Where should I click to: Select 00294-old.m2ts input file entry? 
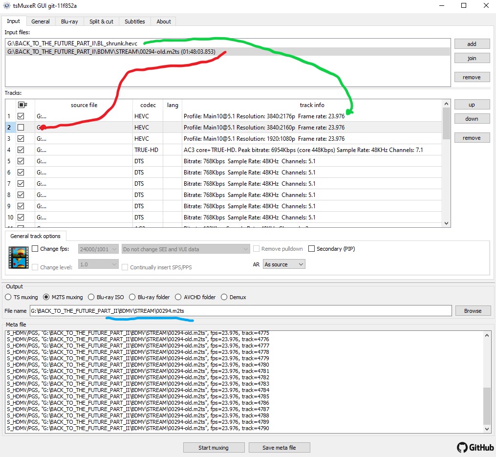pyautogui.click(x=228, y=52)
